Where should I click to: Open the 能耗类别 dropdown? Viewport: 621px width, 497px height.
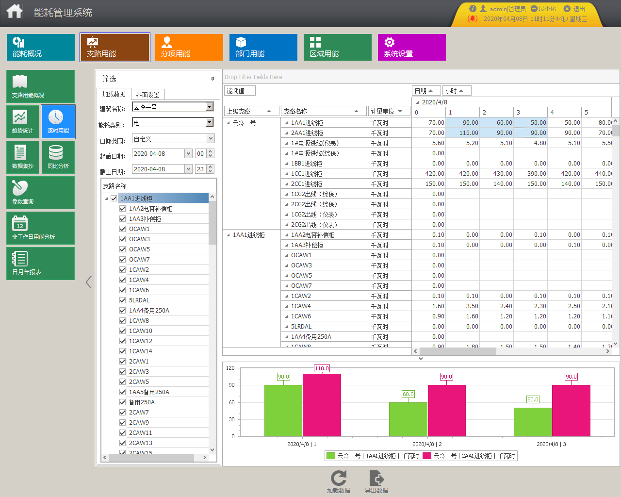(210, 122)
